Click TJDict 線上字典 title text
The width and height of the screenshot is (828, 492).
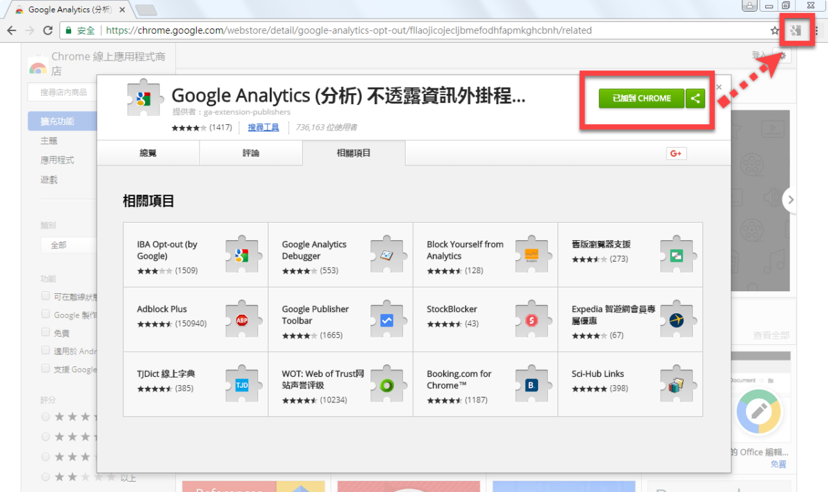point(166,374)
